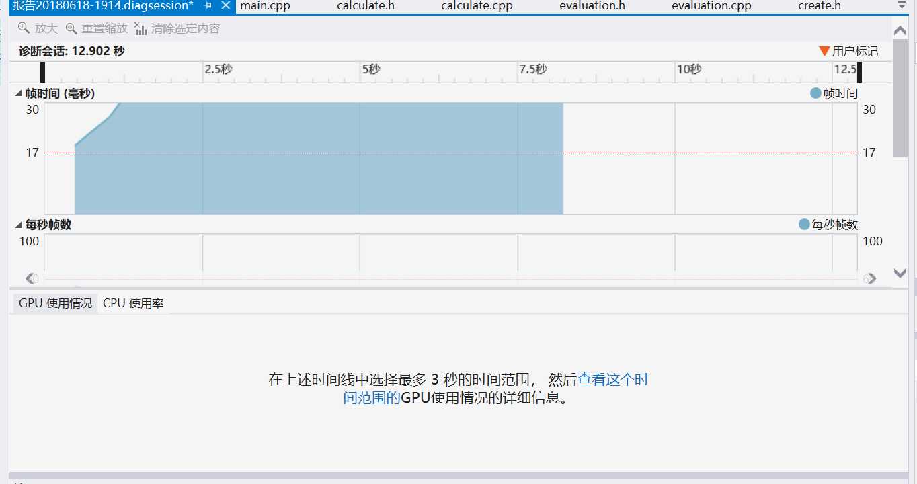Click the right timeline range handle
The image size is (917, 484).
tap(859, 72)
